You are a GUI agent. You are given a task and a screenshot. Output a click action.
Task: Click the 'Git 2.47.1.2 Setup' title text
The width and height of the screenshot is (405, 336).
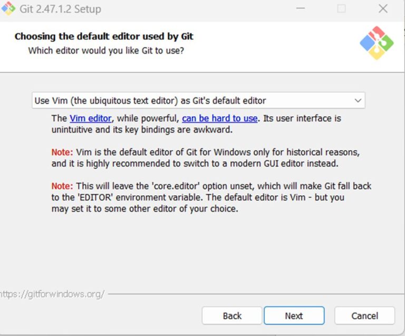tap(60, 9)
